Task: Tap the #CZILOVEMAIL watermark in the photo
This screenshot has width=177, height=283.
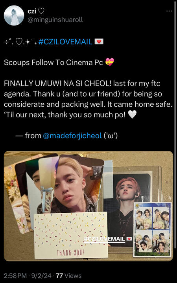Action: tap(108, 239)
